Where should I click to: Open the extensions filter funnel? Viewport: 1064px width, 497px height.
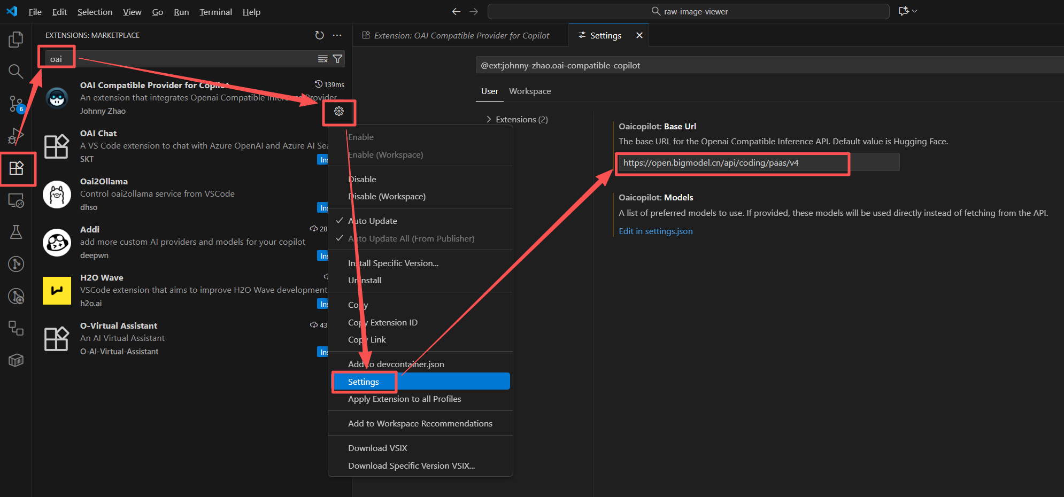[x=337, y=59]
